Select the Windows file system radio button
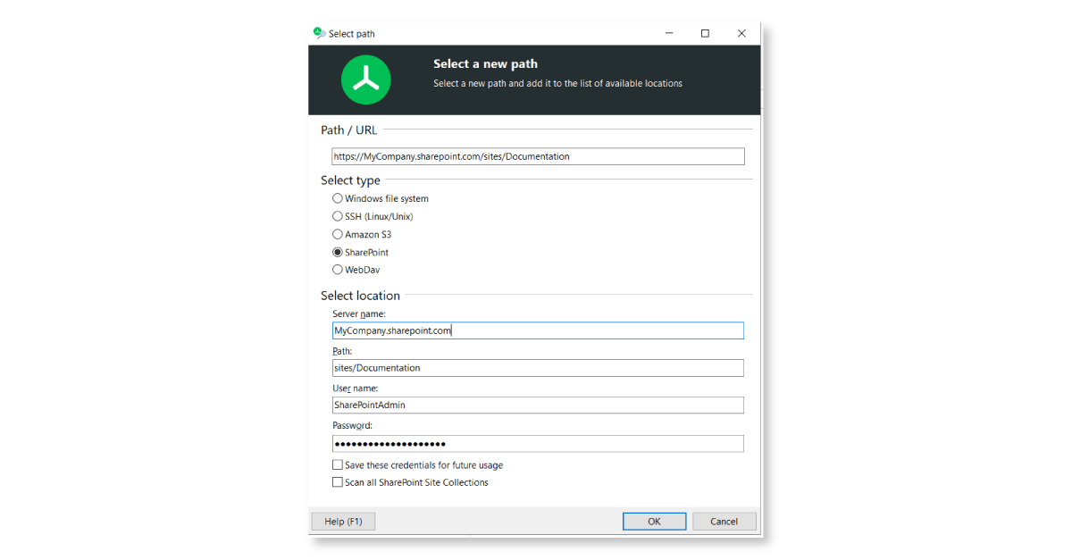This screenshot has width=1072, height=560. tap(338, 198)
